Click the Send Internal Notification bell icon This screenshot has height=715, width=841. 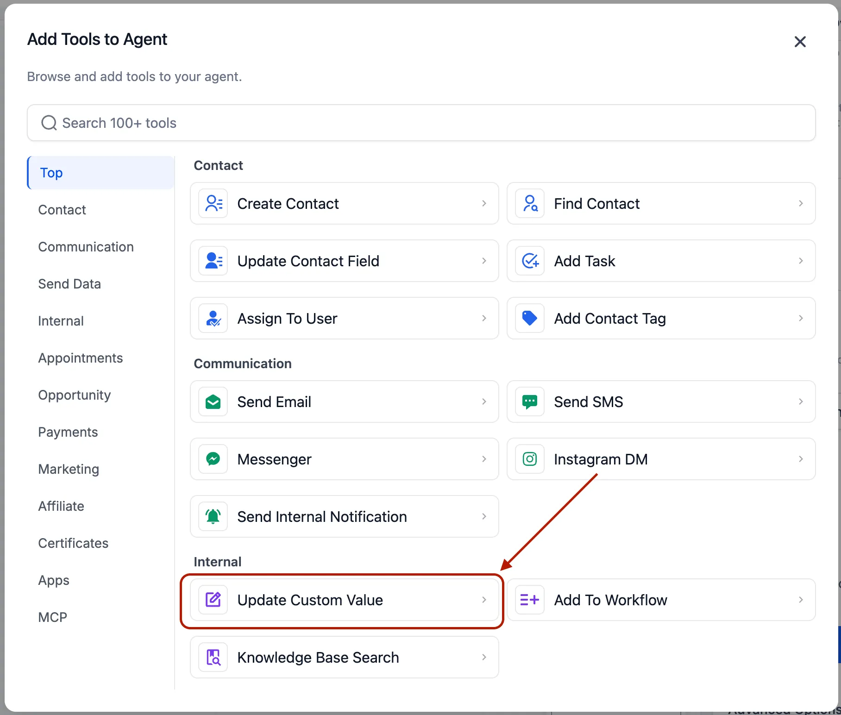click(x=213, y=516)
